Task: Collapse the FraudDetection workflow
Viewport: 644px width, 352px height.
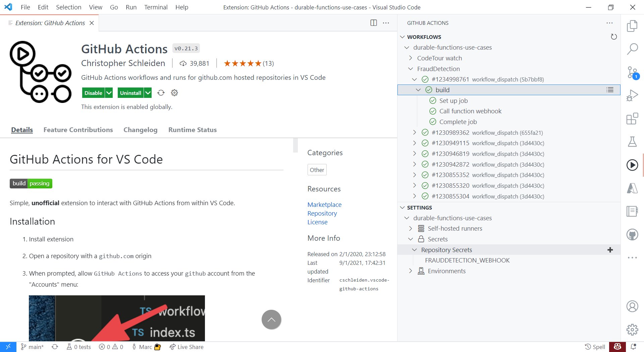Action: point(411,69)
